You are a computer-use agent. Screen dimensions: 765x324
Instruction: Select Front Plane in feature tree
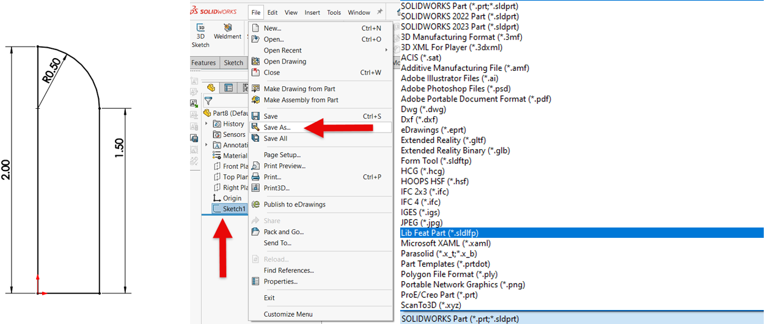point(230,166)
